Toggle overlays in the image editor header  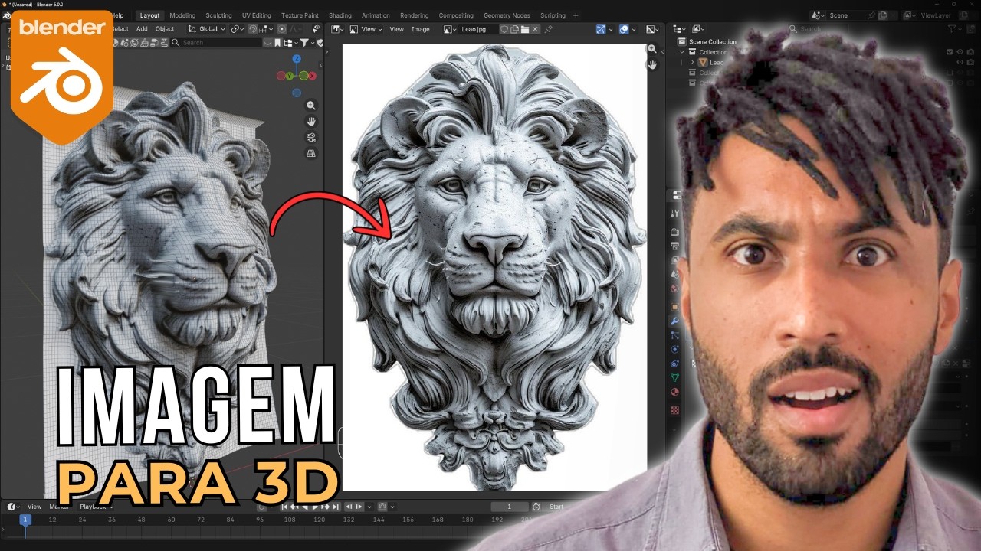[624, 29]
